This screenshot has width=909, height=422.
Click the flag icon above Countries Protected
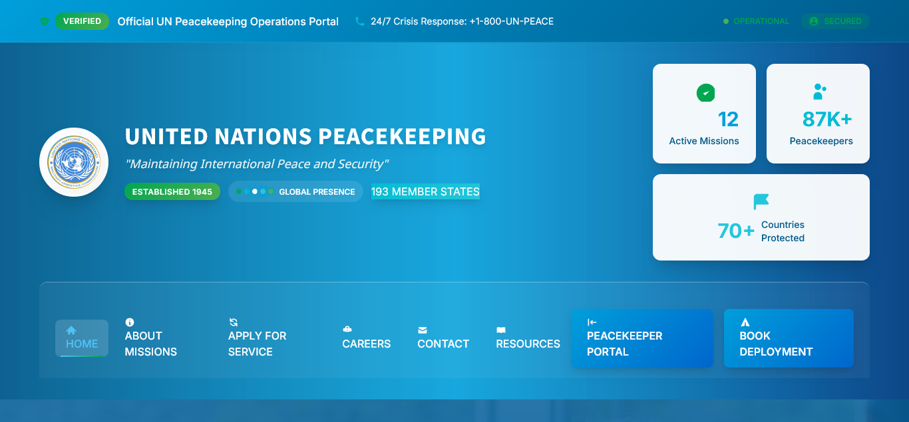(761, 201)
